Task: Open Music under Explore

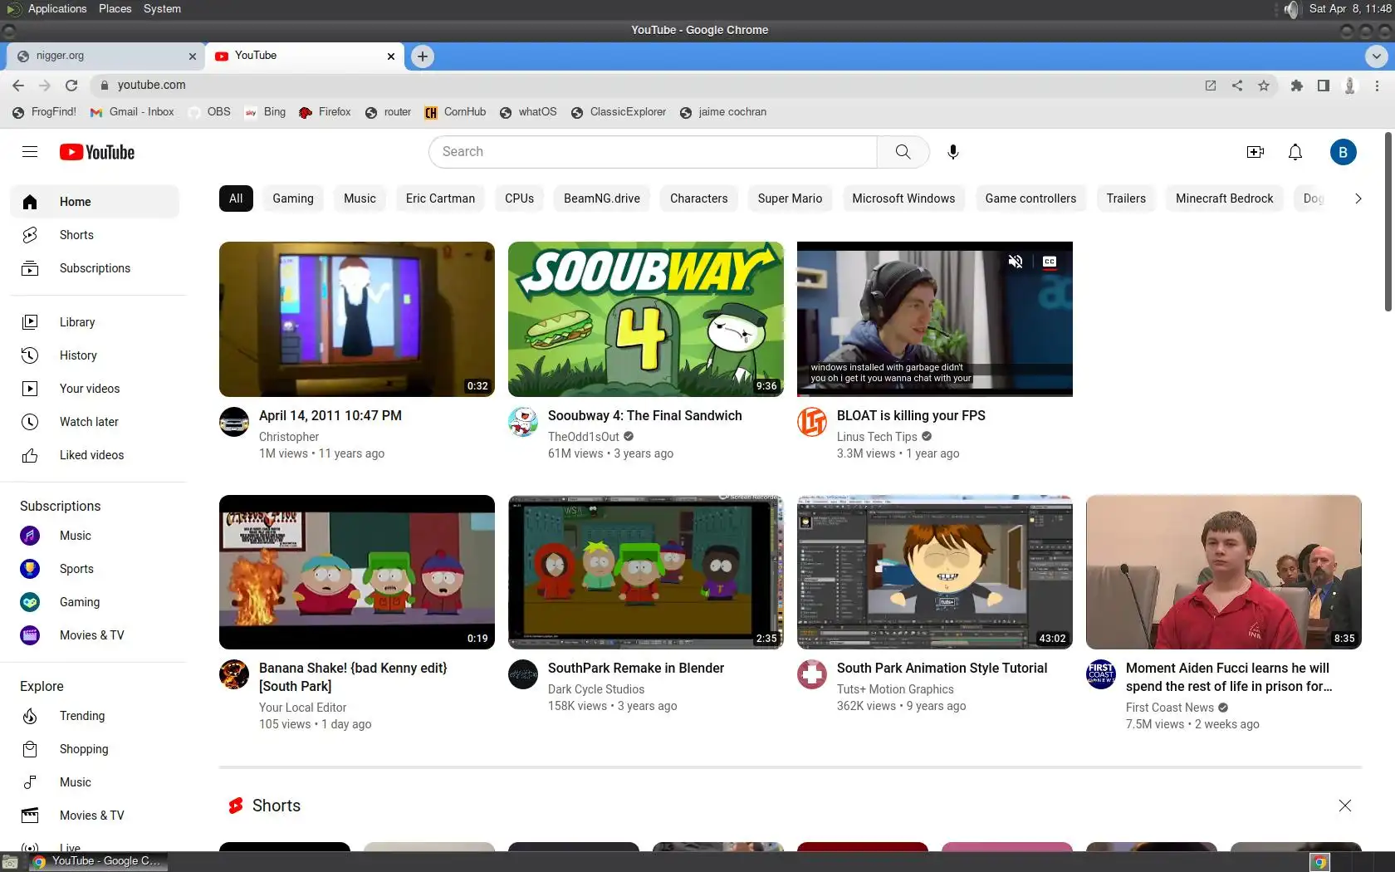Action: click(95, 782)
